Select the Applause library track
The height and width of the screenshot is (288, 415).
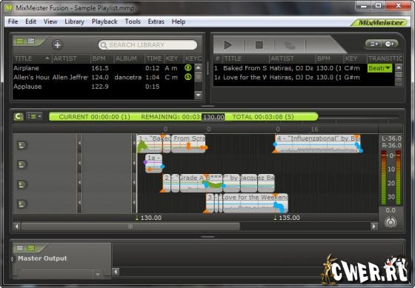(x=103, y=87)
